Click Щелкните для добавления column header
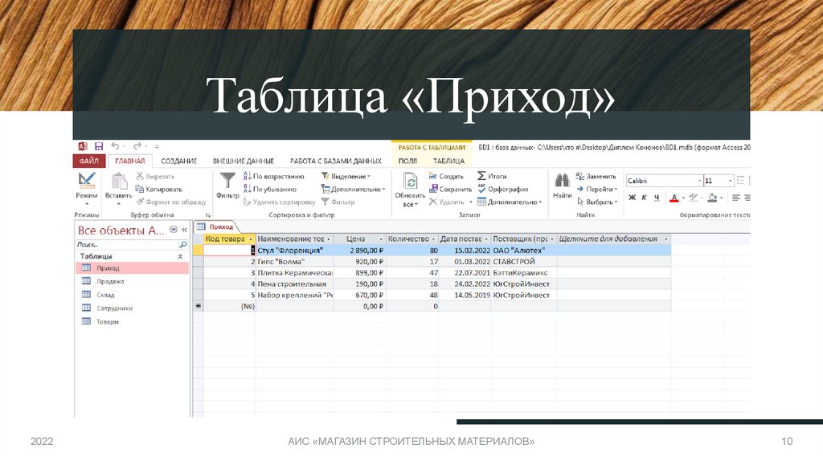 point(608,239)
